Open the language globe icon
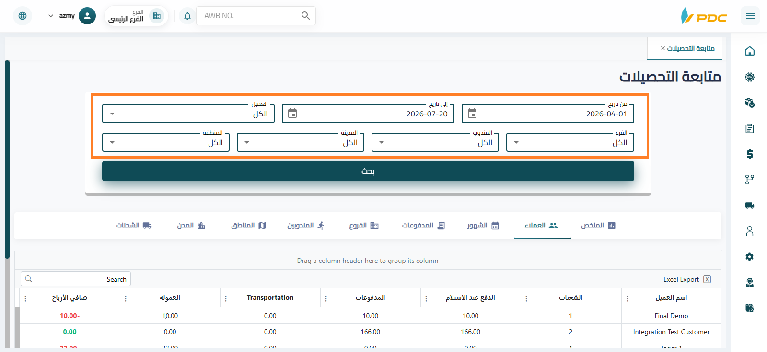This screenshot has width=767, height=352. point(23,16)
